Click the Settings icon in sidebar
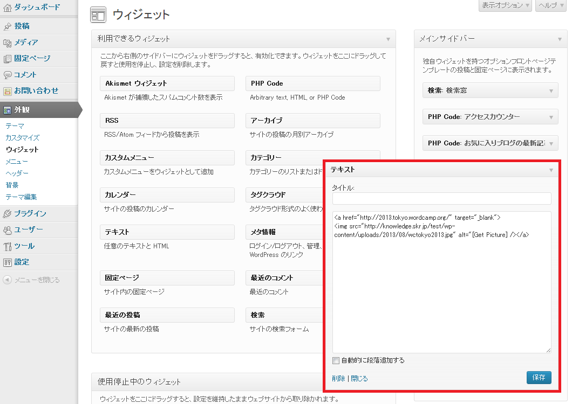Image resolution: width=572 pixels, height=404 pixels. tap(8, 262)
